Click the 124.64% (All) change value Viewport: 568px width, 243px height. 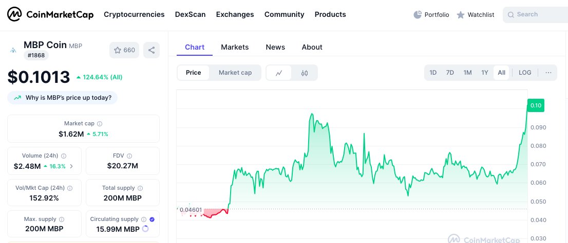coord(99,77)
